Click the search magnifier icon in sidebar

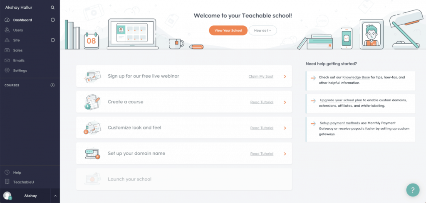(53, 7)
